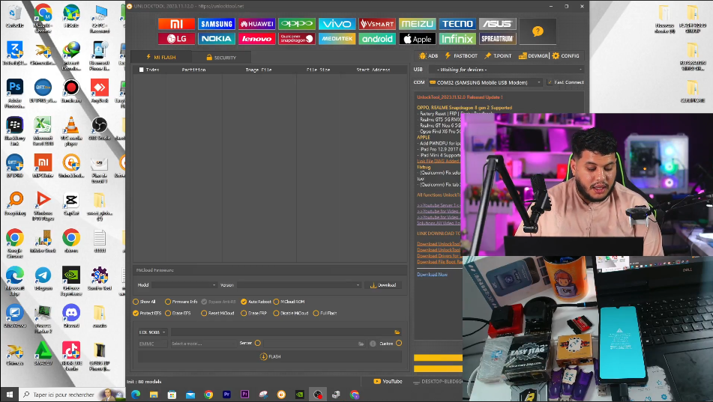
Task: Browse firmware folder in EDL 9008 row
Action: click(x=397, y=332)
